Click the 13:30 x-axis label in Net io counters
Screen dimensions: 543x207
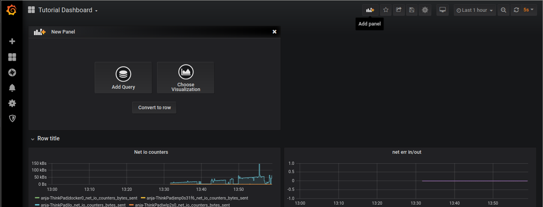click(x=163, y=189)
